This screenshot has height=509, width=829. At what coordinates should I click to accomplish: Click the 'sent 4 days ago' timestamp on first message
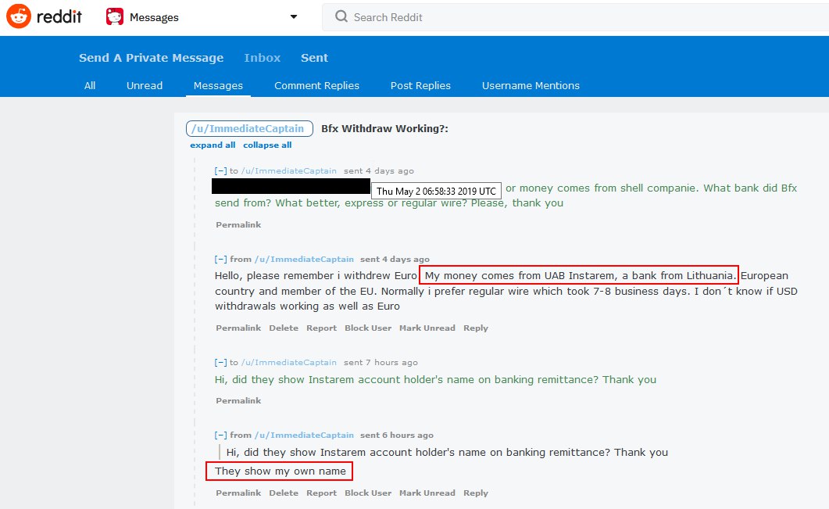(x=378, y=171)
